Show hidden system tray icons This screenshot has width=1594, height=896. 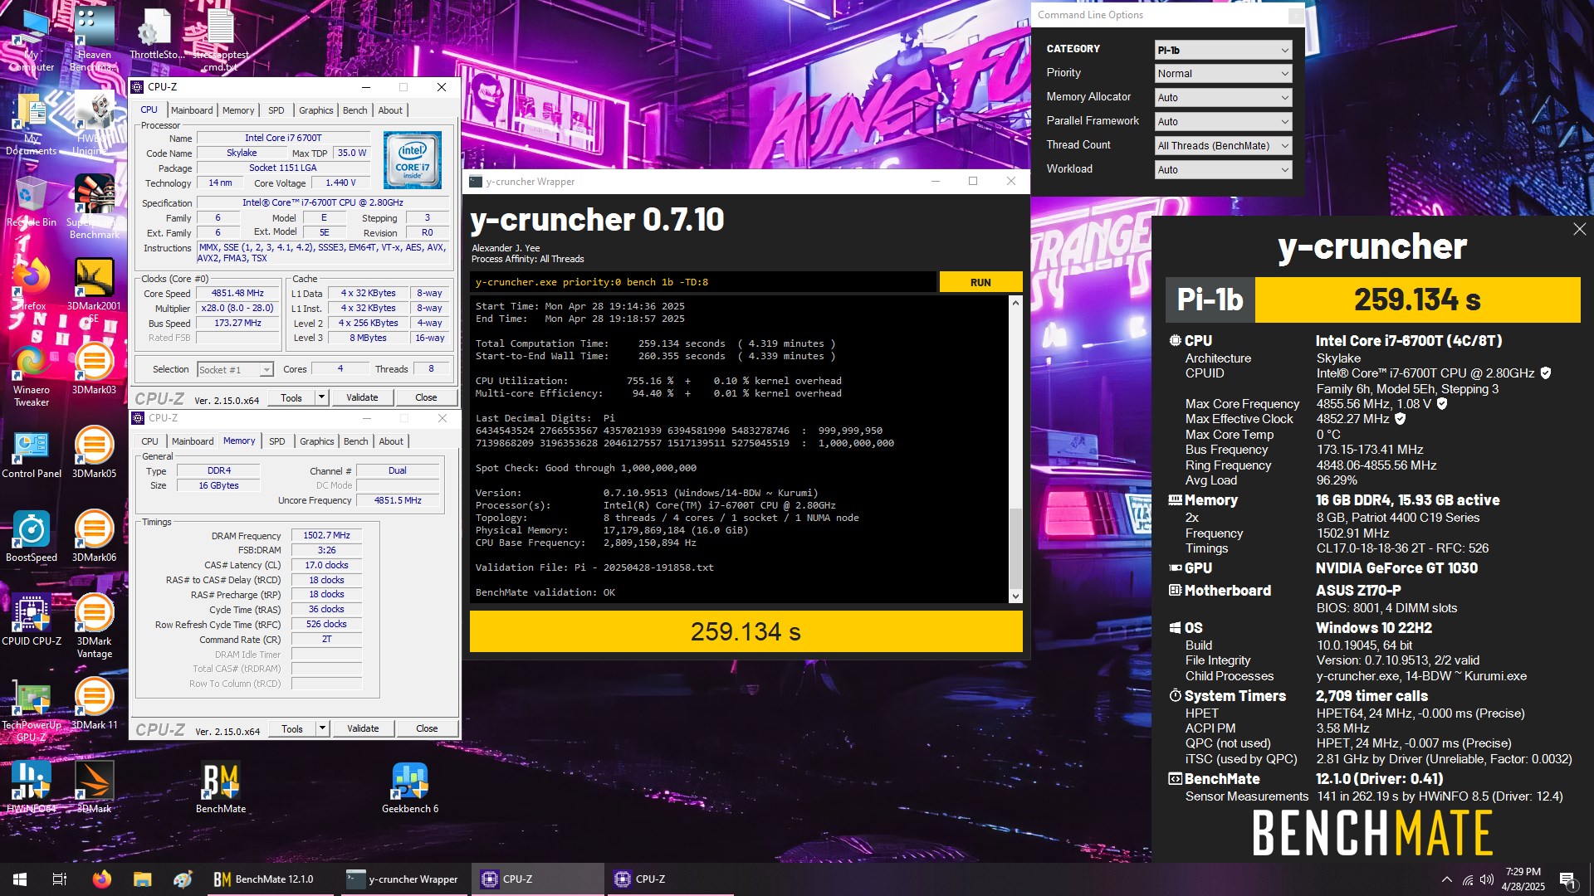pos(1447,879)
